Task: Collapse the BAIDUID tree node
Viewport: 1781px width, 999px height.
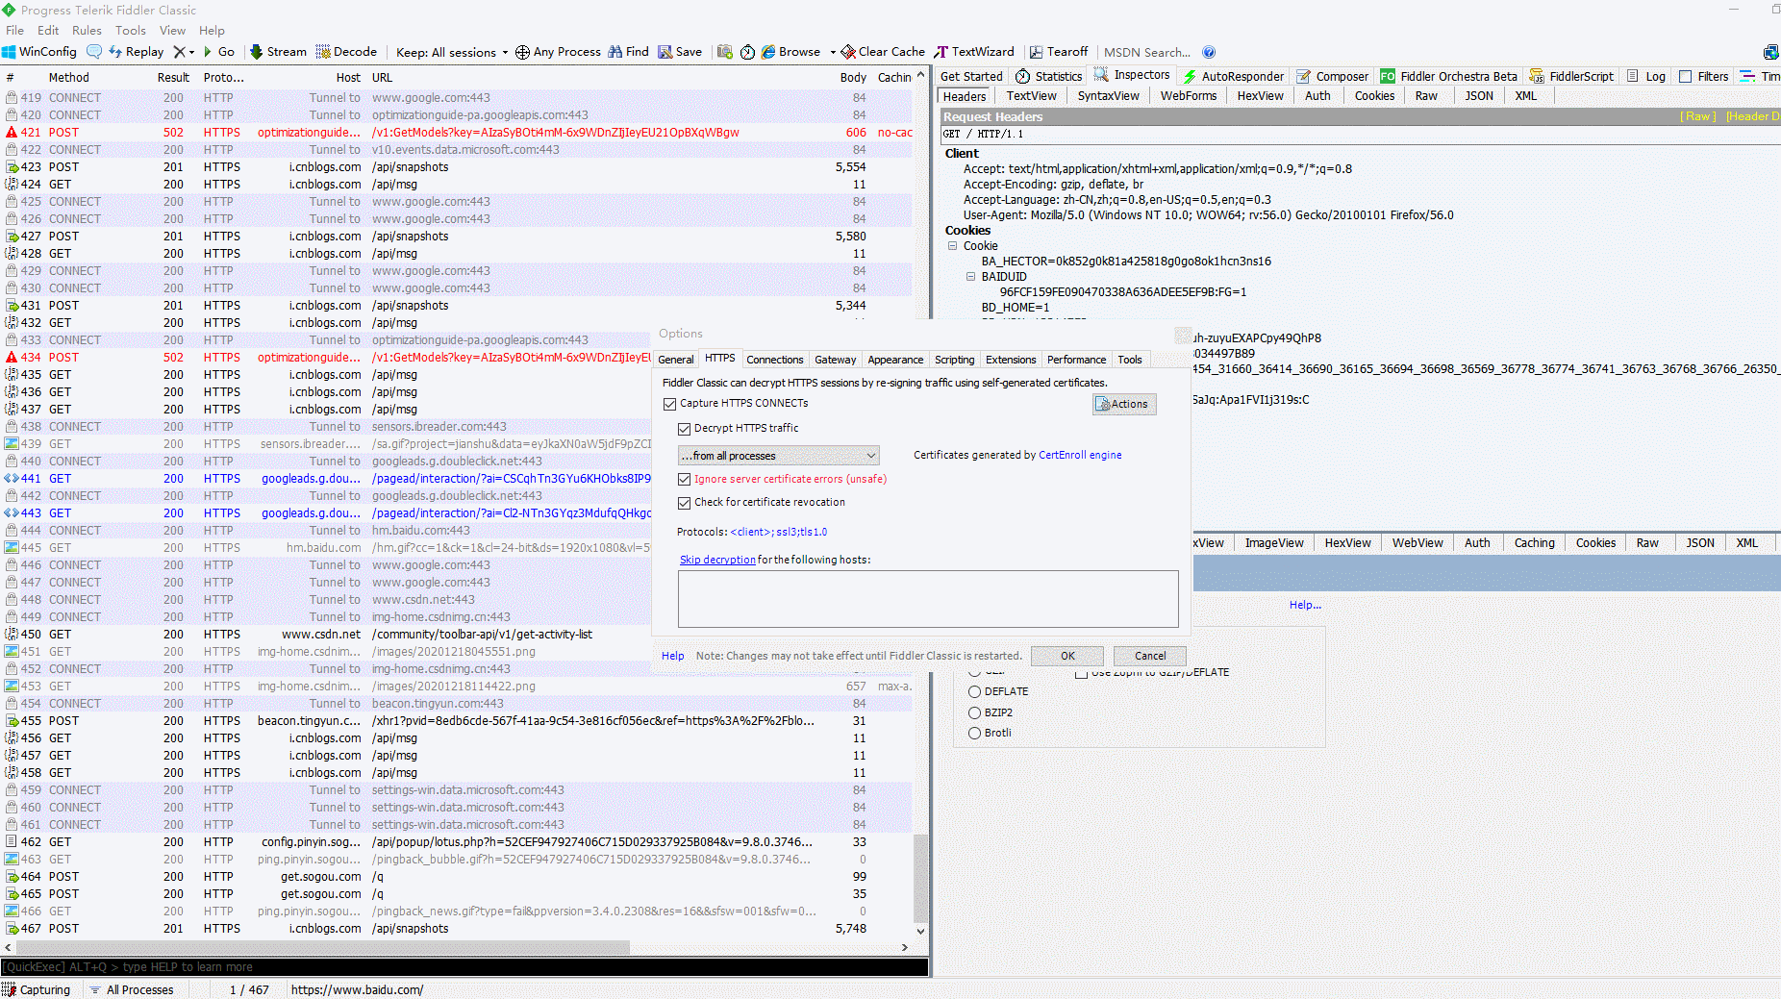Action: click(970, 277)
